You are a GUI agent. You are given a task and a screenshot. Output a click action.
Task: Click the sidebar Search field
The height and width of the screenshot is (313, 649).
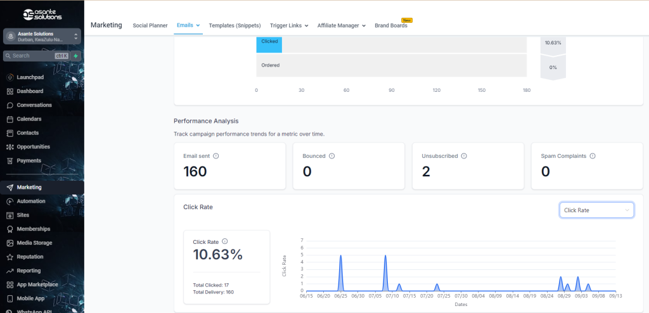click(x=32, y=56)
